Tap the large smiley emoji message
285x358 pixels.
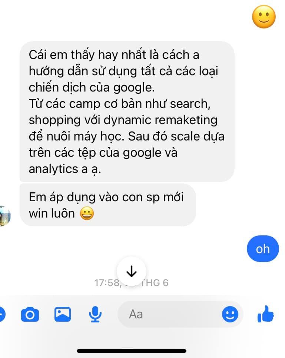pos(264,17)
